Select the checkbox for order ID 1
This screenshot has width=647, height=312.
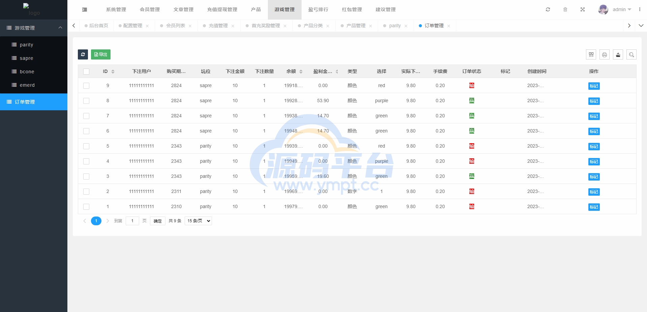tap(86, 207)
